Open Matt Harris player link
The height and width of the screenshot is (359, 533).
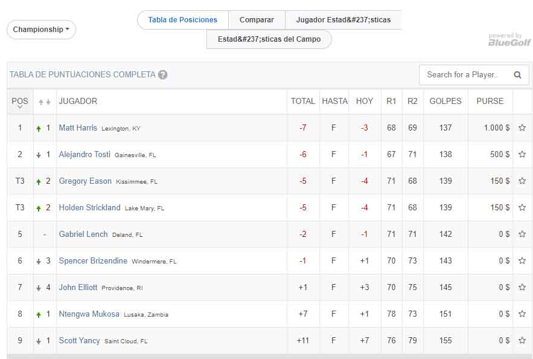point(78,128)
